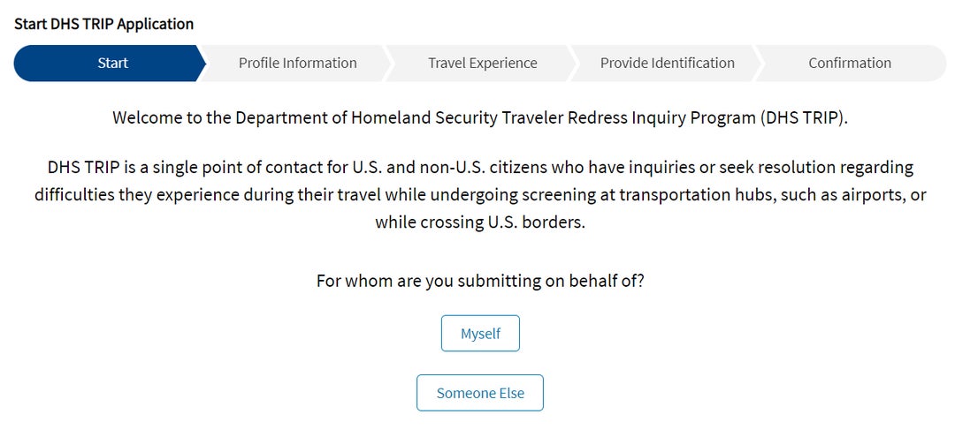This screenshot has width=955, height=437.
Task: Jump to the Confirmation step
Action: 849,64
